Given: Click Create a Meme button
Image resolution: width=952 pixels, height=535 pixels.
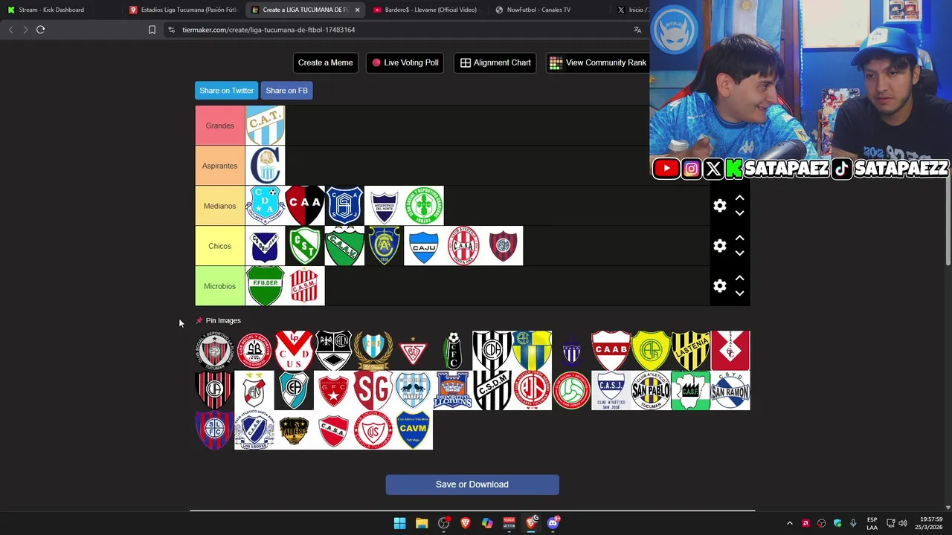Looking at the screenshot, I should point(325,62).
